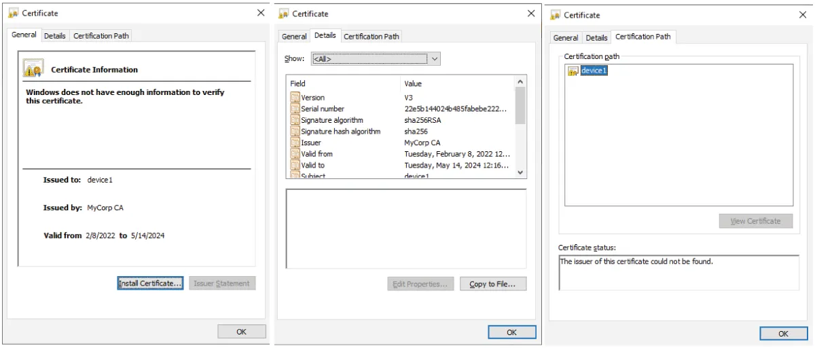
Task: Click OK in the left Certificate window
Action: pyautogui.click(x=241, y=332)
